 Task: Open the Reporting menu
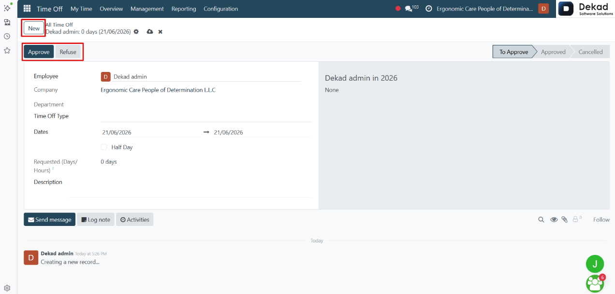click(184, 9)
